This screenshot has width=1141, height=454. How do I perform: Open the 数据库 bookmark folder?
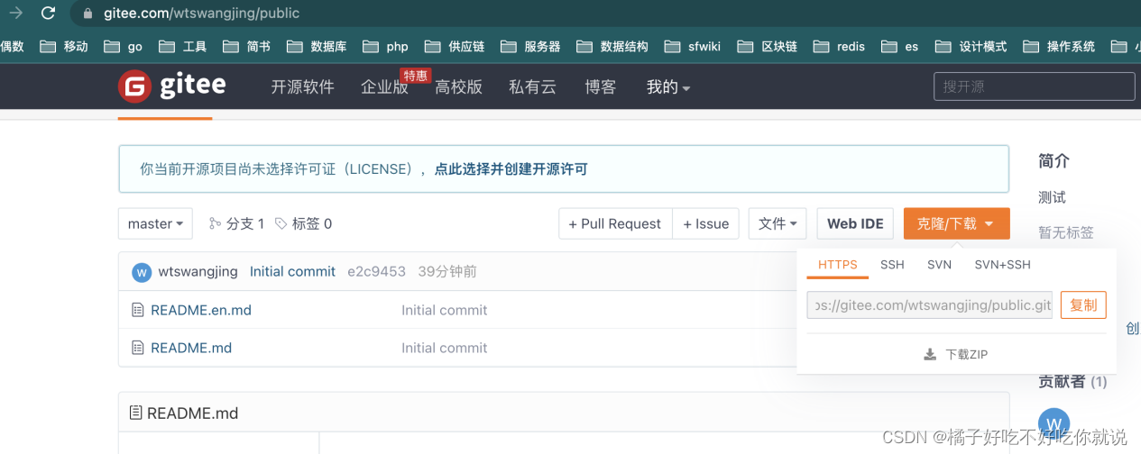tap(317, 47)
